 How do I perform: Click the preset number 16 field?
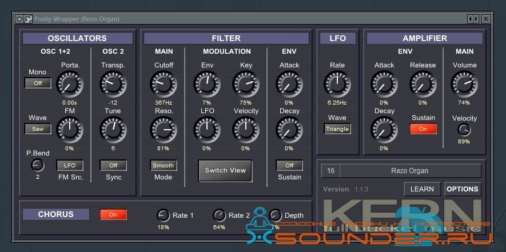(x=330, y=171)
